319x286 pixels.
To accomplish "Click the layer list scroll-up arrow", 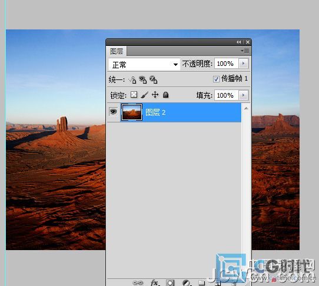I will (246, 108).
